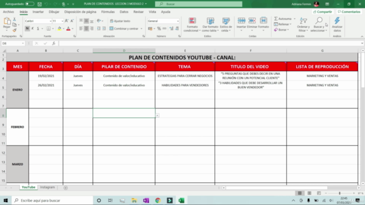Click Combinar y centrar button
Screen dimensions: 365x205
coord(124,28)
